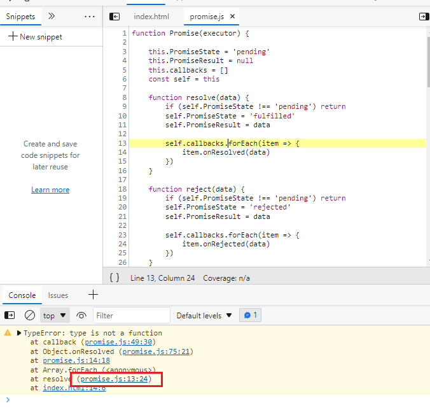This screenshot has height=417, width=430.
Task: Pretty print the code with braces icon
Action: [x=114, y=278]
